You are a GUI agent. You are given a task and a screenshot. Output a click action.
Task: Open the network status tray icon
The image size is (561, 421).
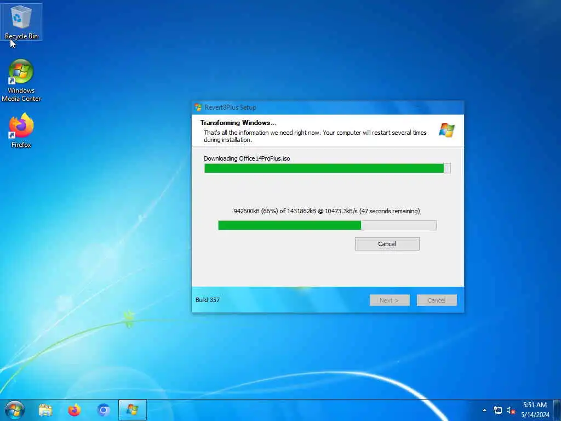[x=497, y=410]
